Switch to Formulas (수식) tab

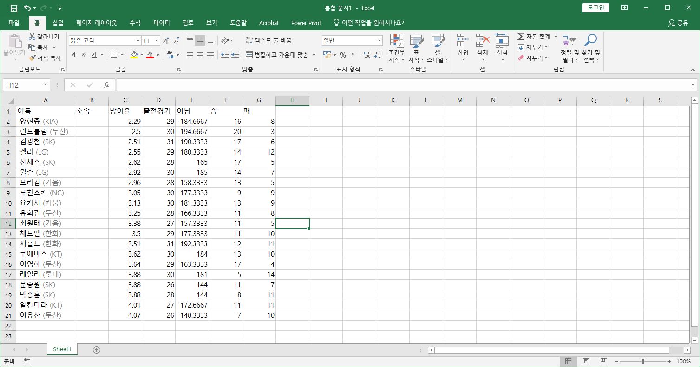(135, 23)
